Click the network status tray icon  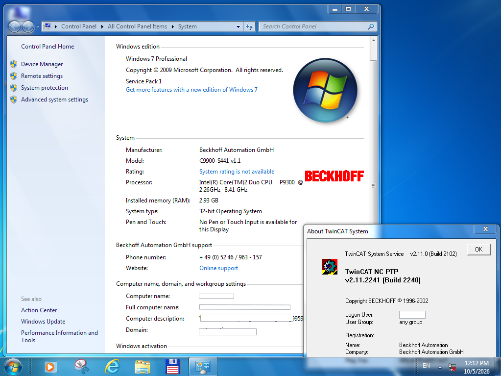452,367
